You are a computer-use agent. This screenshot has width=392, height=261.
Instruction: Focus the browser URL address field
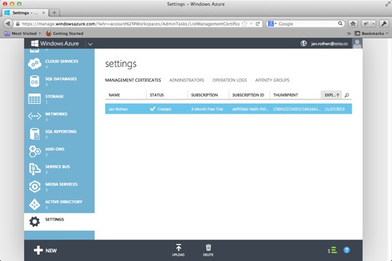[130, 23]
